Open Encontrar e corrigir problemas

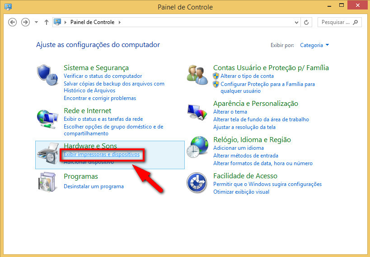100,98
